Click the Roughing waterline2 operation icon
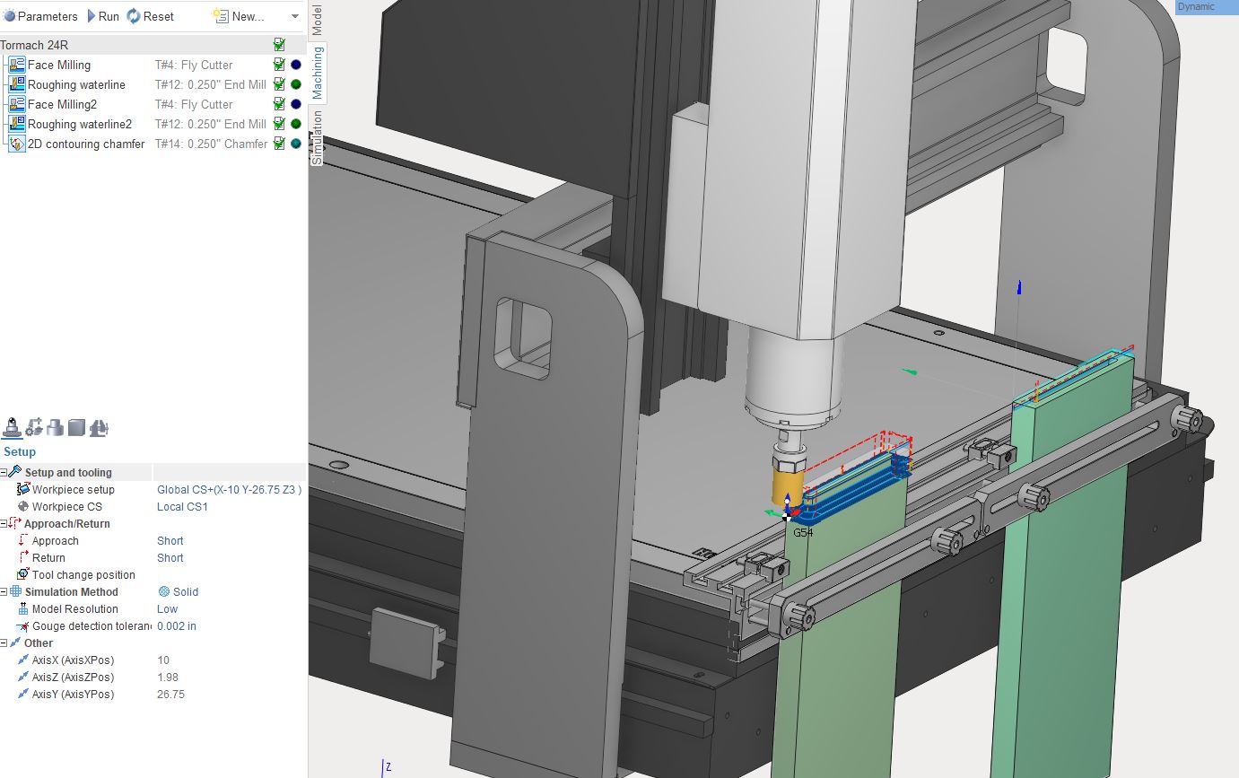The image size is (1239, 778). pos(16,124)
